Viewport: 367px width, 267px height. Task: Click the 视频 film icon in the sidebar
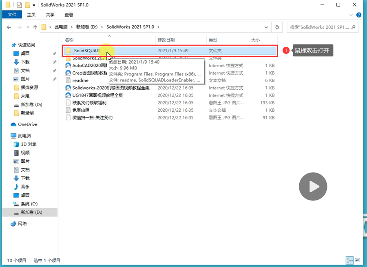point(16,153)
